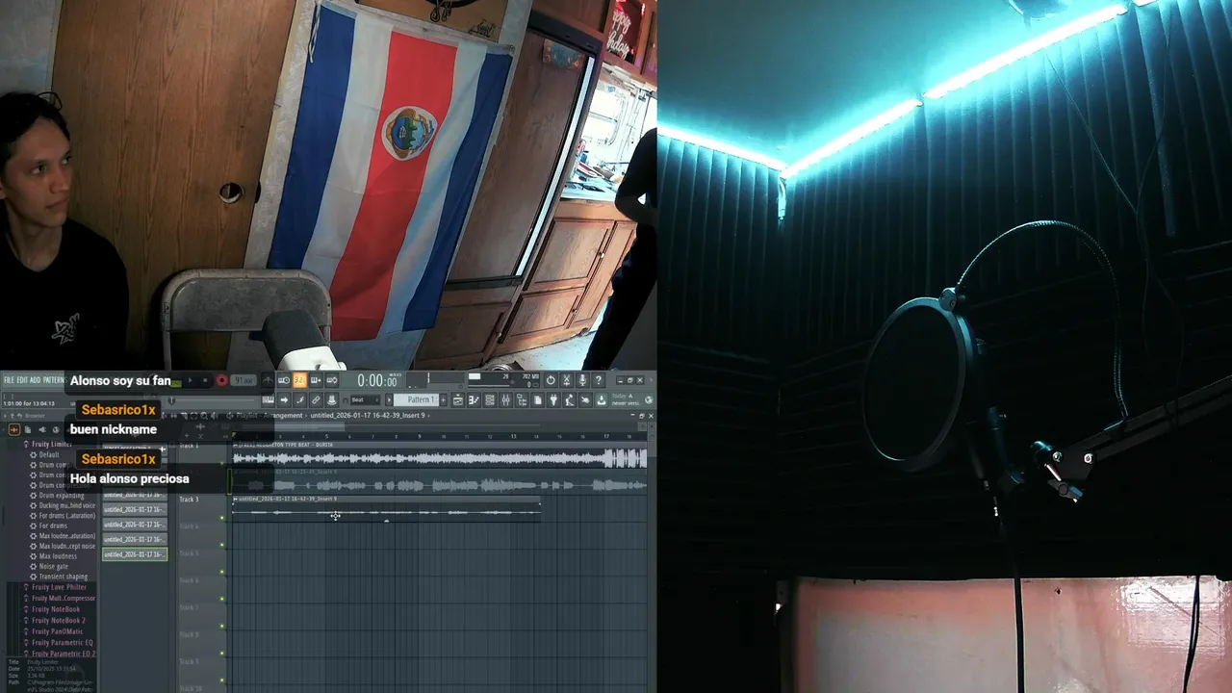Click the scissors-like icon in the top toolbar
1232x693 pixels.
(566, 380)
